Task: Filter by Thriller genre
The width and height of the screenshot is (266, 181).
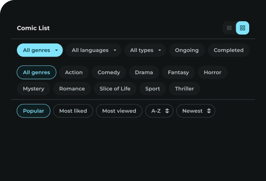Action: (x=184, y=89)
